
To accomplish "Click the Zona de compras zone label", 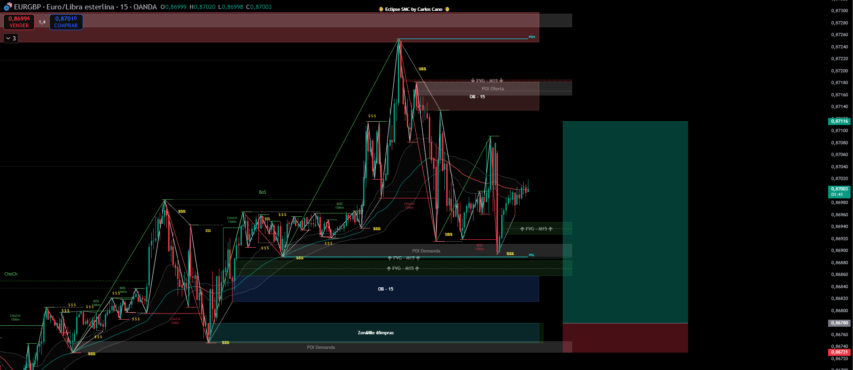I will pos(376,333).
